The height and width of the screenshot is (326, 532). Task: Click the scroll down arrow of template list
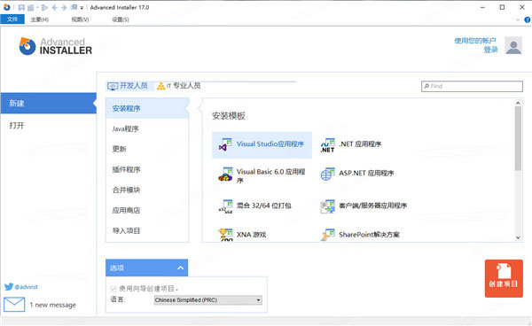[x=518, y=237]
